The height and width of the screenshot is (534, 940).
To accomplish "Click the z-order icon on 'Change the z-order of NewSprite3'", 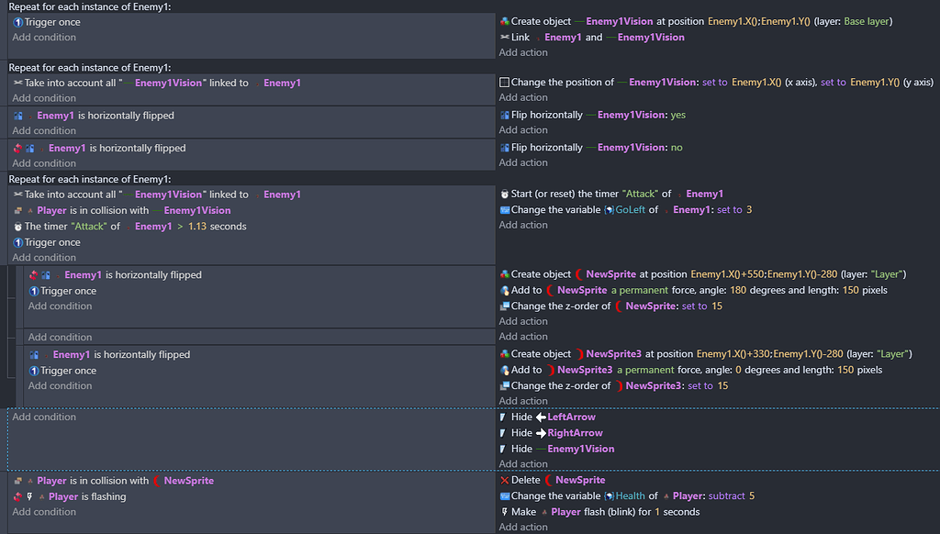I will (505, 386).
